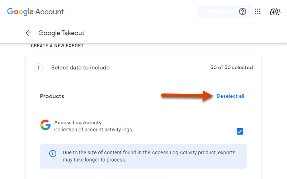
Task: Click the info icon in the notice banner
Action: tap(53, 154)
